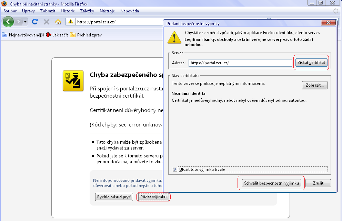Reload the page with the blue refresh icon
342x221 pixels.
click(35, 22)
